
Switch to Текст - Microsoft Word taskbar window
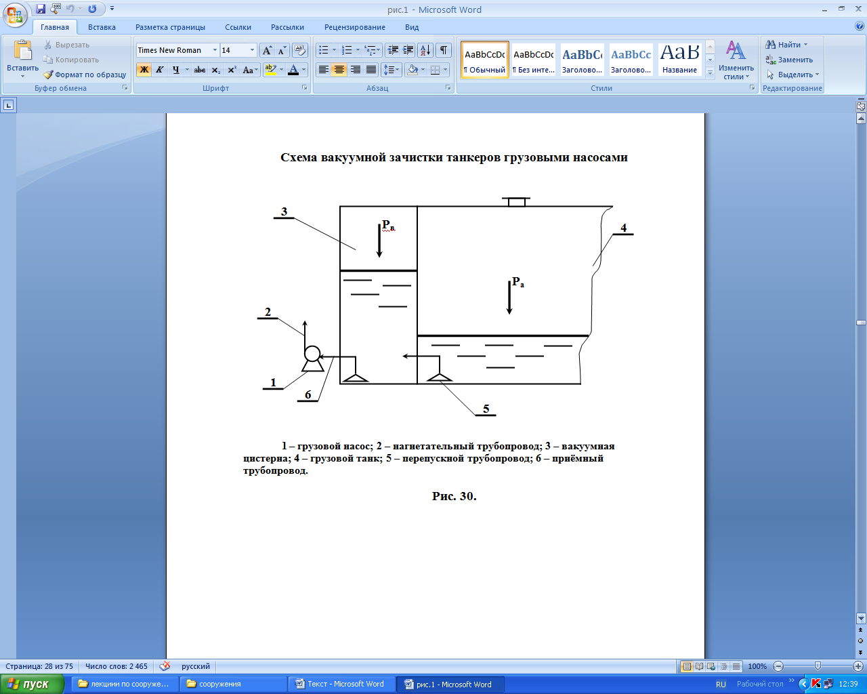(x=342, y=684)
